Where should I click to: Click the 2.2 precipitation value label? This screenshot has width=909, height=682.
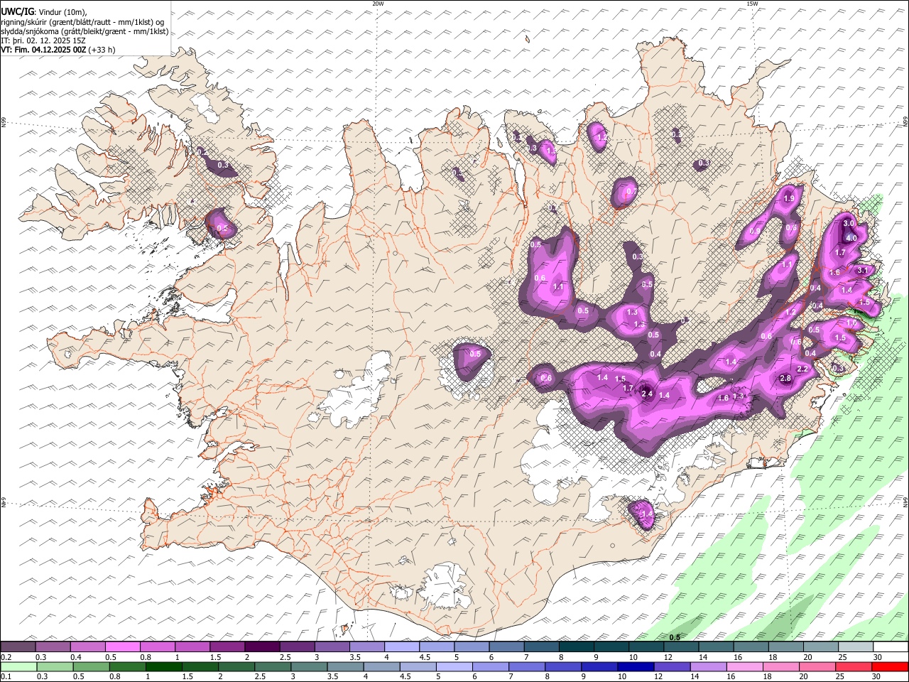tap(802, 369)
